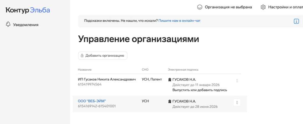Open the Настройки и оплата menu
The width and height of the screenshot is (303, 124).
285,7
